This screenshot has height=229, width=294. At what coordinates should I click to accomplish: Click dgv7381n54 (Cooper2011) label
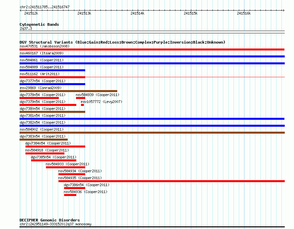[x=43, y=115]
